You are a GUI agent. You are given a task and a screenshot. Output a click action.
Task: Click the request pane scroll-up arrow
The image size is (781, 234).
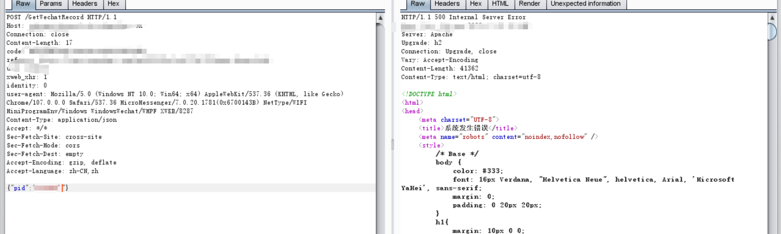pos(381,18)
